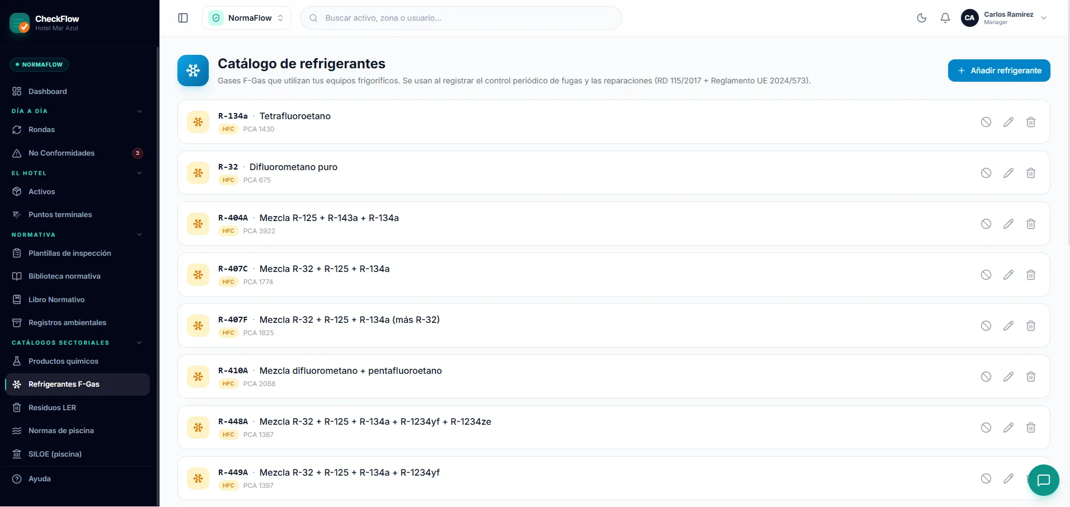Delete refrigerant R-407F trash icon
The width and height of the screenshot is (1070, 507).
click(x=1031, y=326)
